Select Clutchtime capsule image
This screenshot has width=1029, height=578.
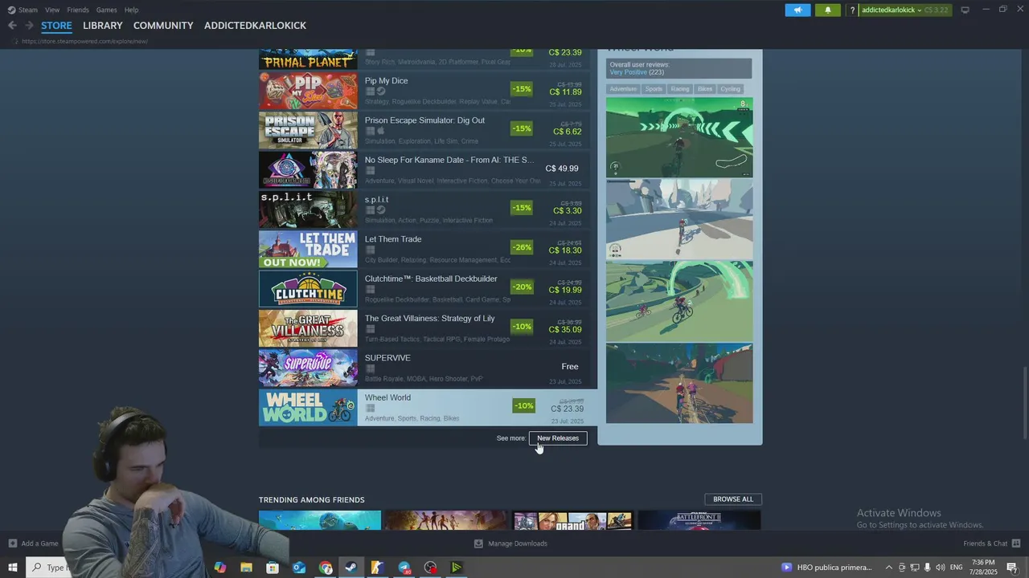(x=308, y=289)
